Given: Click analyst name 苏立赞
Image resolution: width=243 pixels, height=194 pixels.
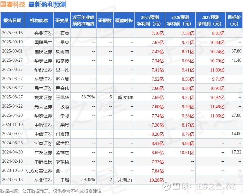Looking at the screenshot, I should [62, 79].
